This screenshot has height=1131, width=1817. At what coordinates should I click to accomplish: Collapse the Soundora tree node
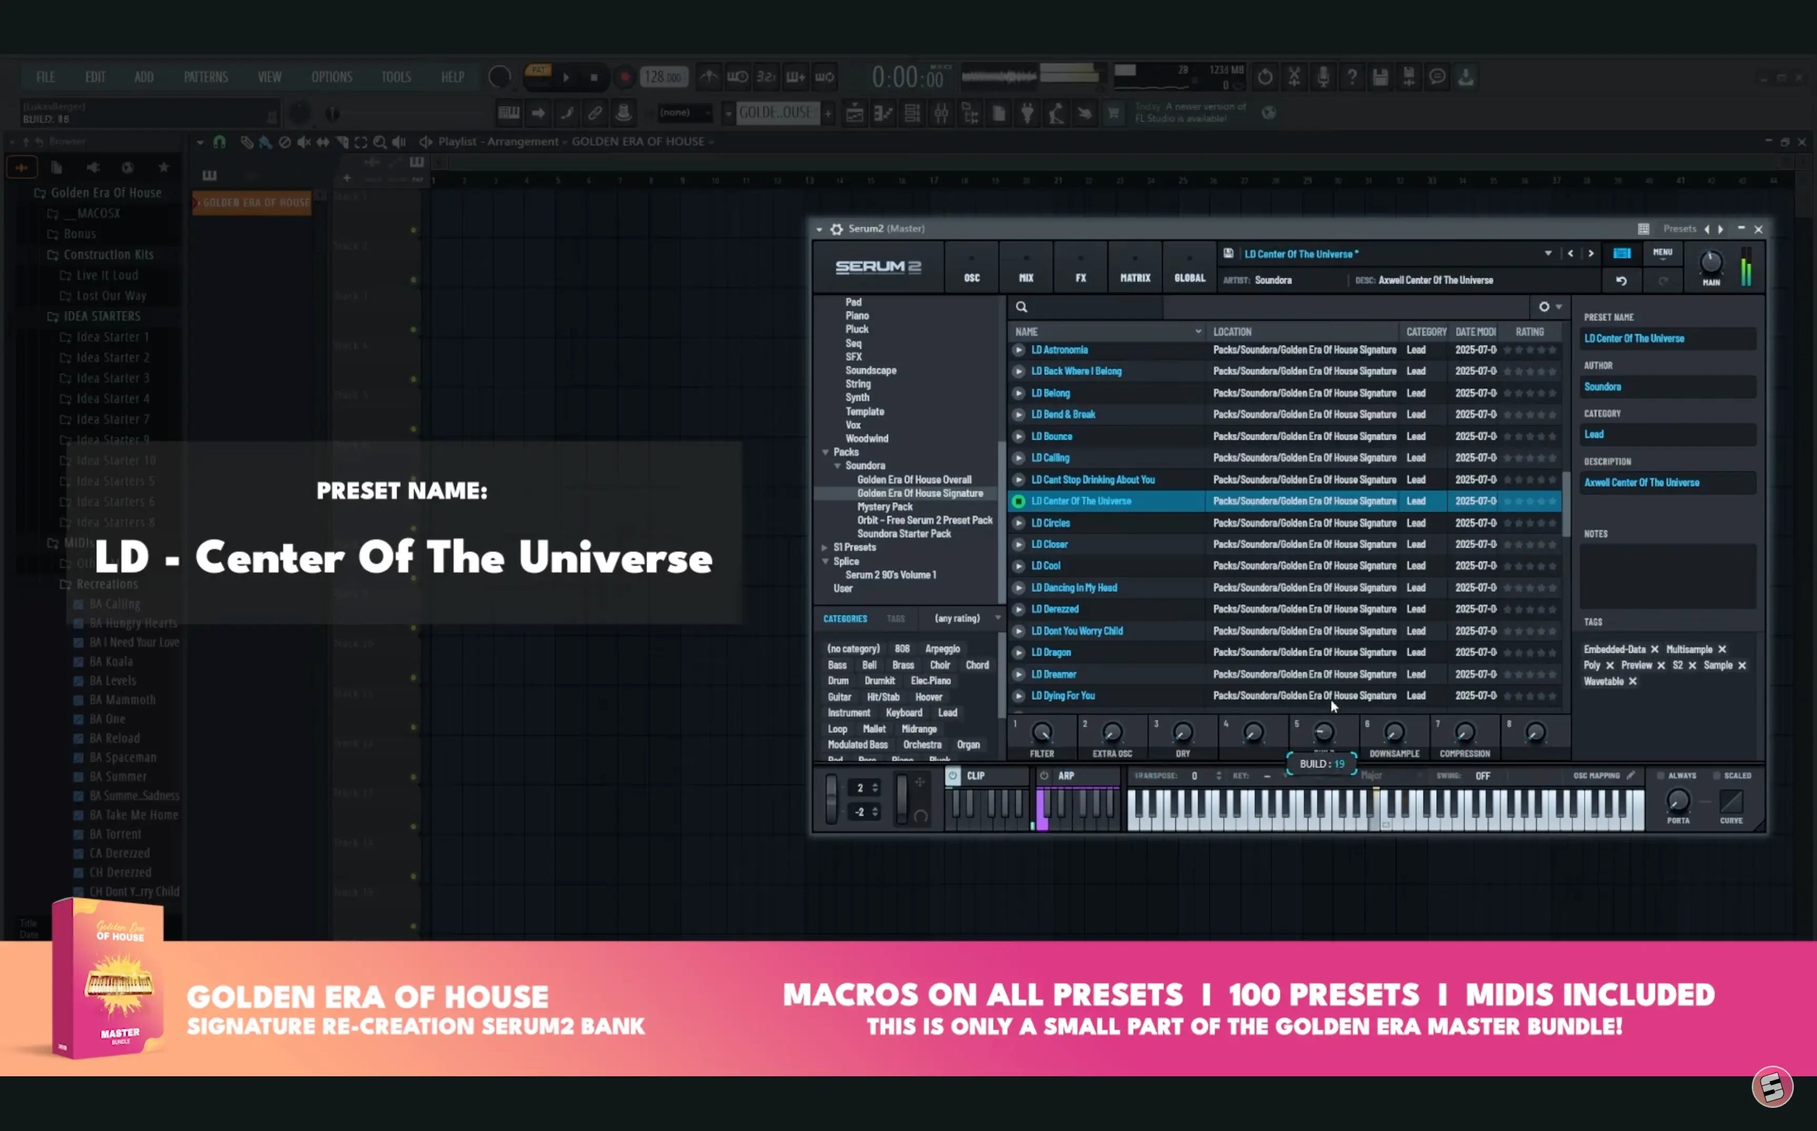point(837,465)
